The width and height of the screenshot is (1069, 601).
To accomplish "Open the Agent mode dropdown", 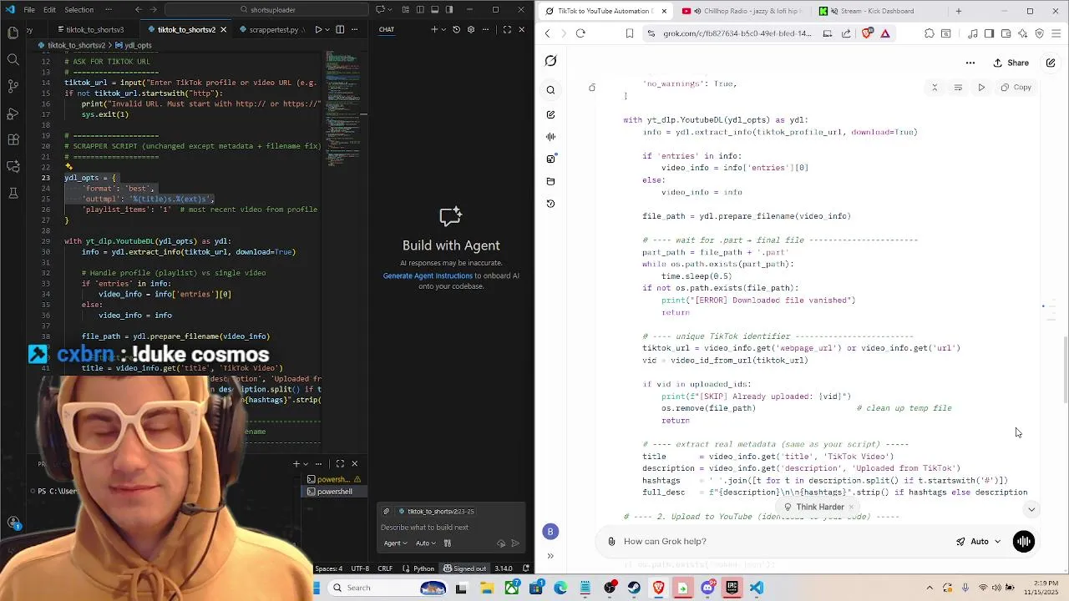I will (x=395, y=543).
